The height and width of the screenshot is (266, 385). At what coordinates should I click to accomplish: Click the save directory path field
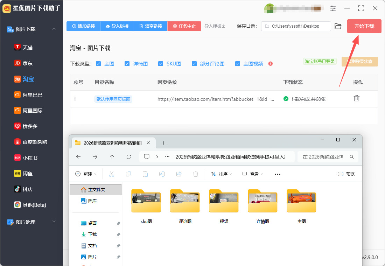pyautogui.click(x=296, y=26)
